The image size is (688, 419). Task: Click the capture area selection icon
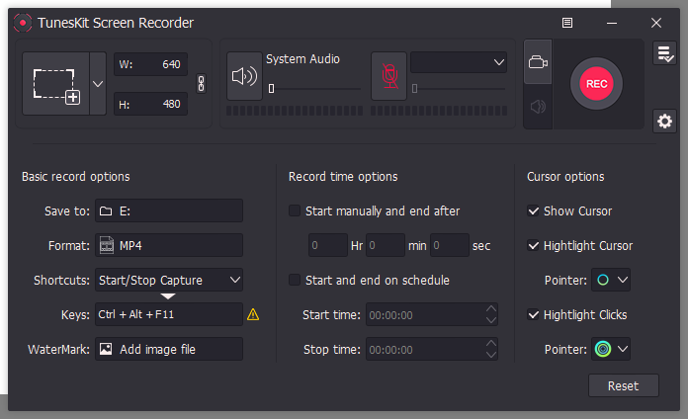(55, 84)
